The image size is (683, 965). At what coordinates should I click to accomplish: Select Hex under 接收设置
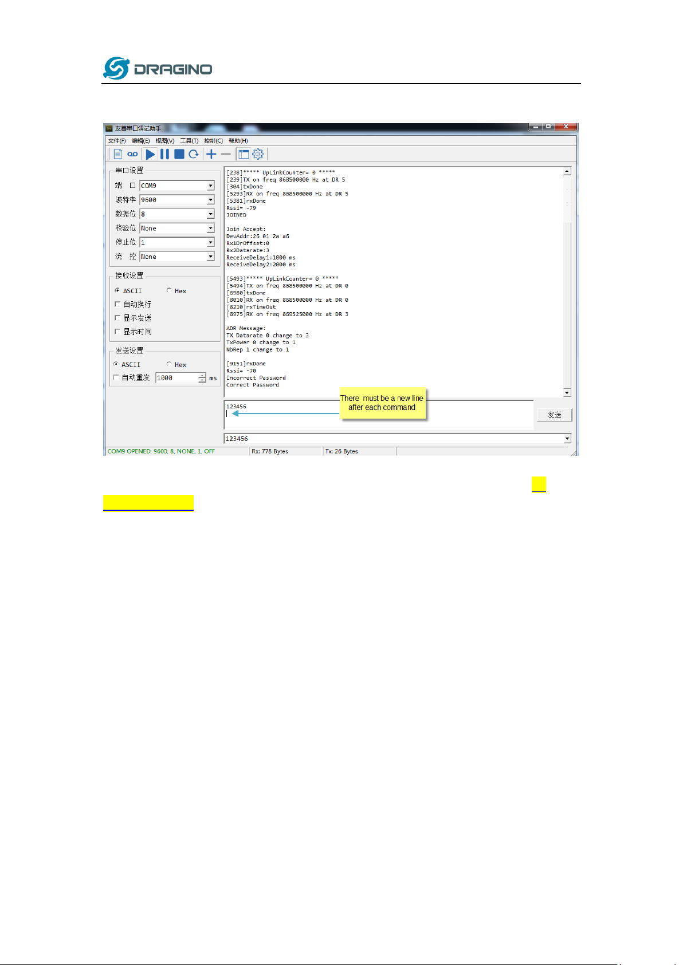click(176, 291)
